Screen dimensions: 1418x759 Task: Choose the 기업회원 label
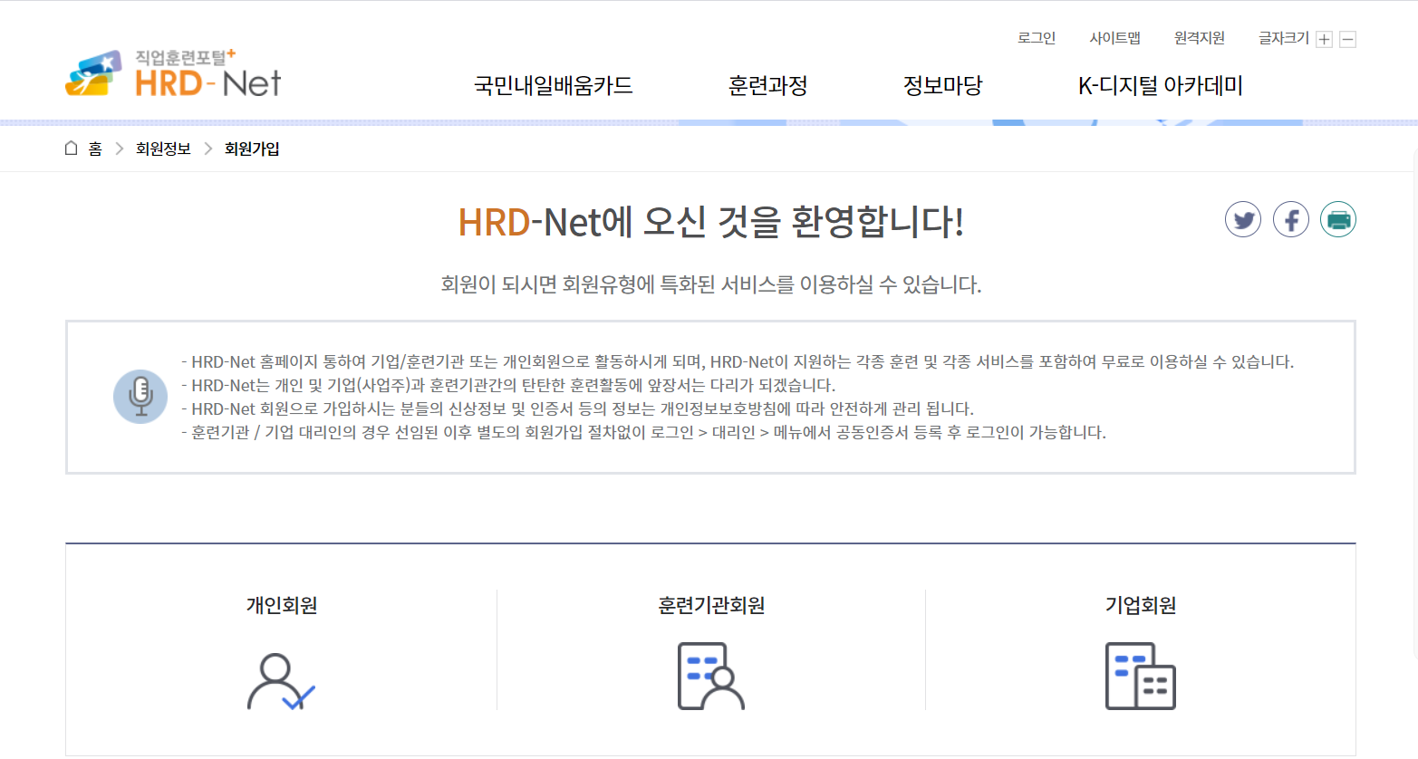coord(1141,605)
